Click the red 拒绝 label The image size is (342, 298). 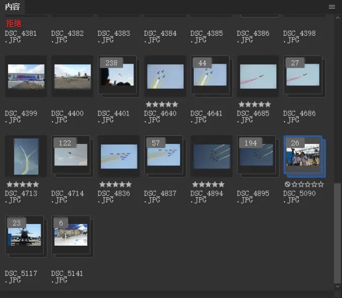[x=14, y=23]
